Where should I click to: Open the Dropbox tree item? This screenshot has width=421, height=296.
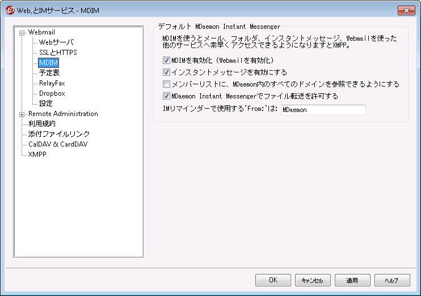52,93
